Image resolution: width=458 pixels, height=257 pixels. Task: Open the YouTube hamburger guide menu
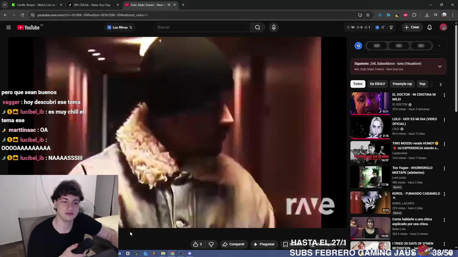tap(9, 27)
